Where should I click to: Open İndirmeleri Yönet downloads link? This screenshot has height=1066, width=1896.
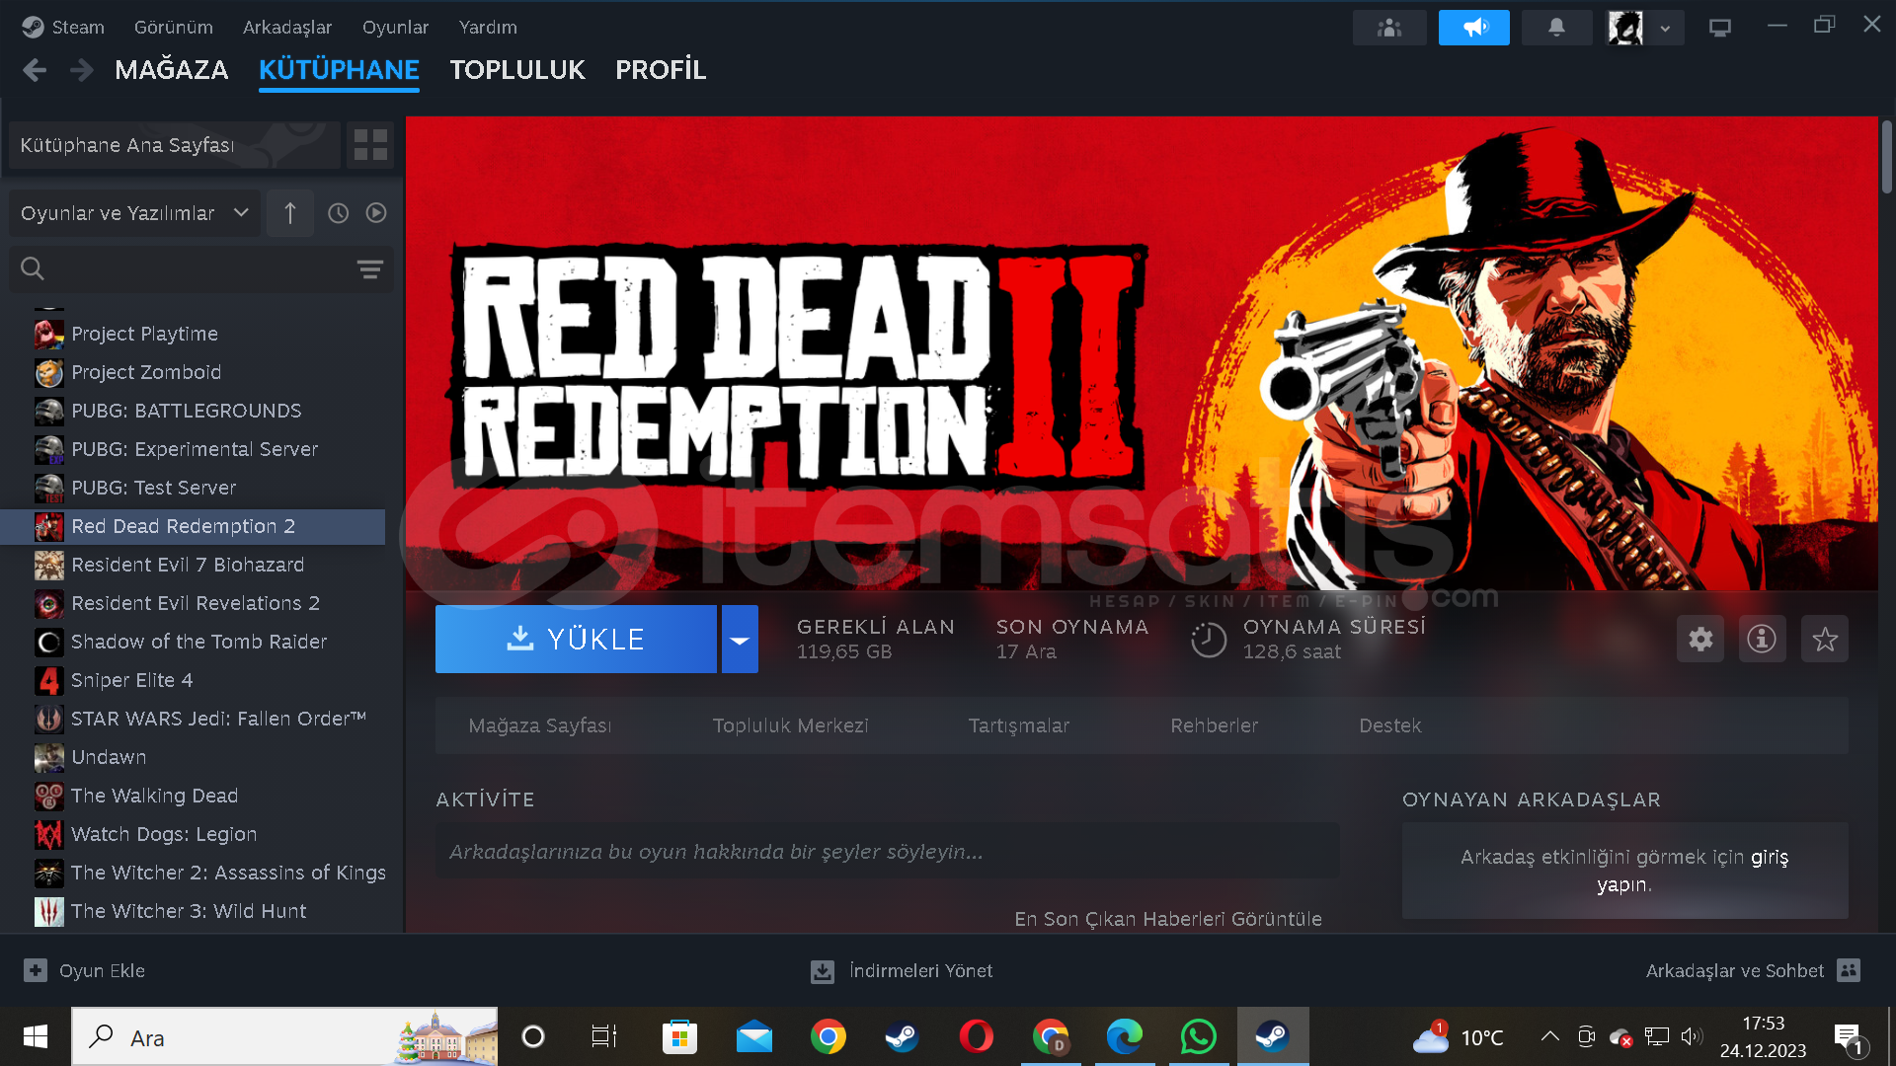(x=919, y=971)
